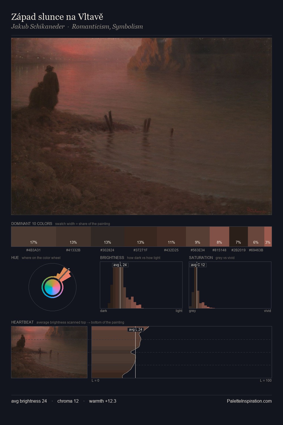Viewport: 283px width, 425px height.
Task: Click the saturation histogram chart
Action: (x=230, y=285)
